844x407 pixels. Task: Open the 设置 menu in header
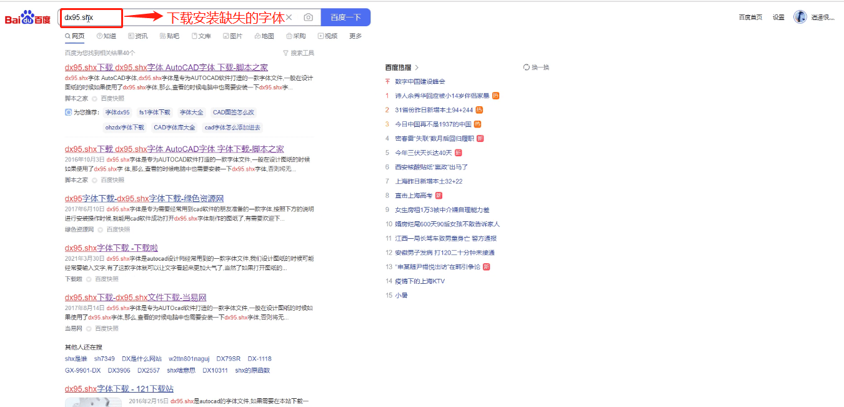click(x=778, y=18)
